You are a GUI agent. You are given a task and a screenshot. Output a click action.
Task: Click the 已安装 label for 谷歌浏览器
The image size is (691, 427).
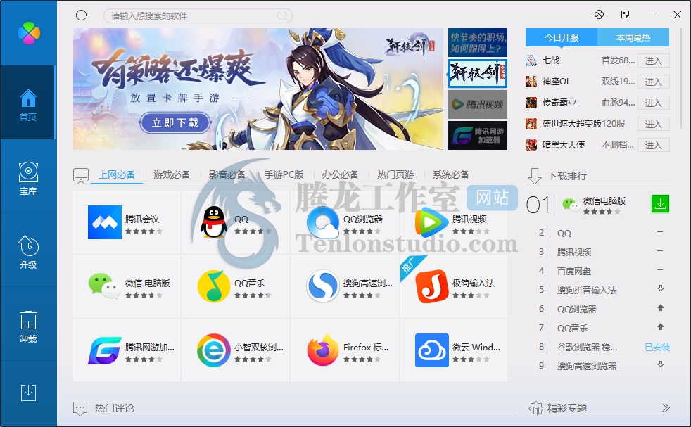[657, 348]
